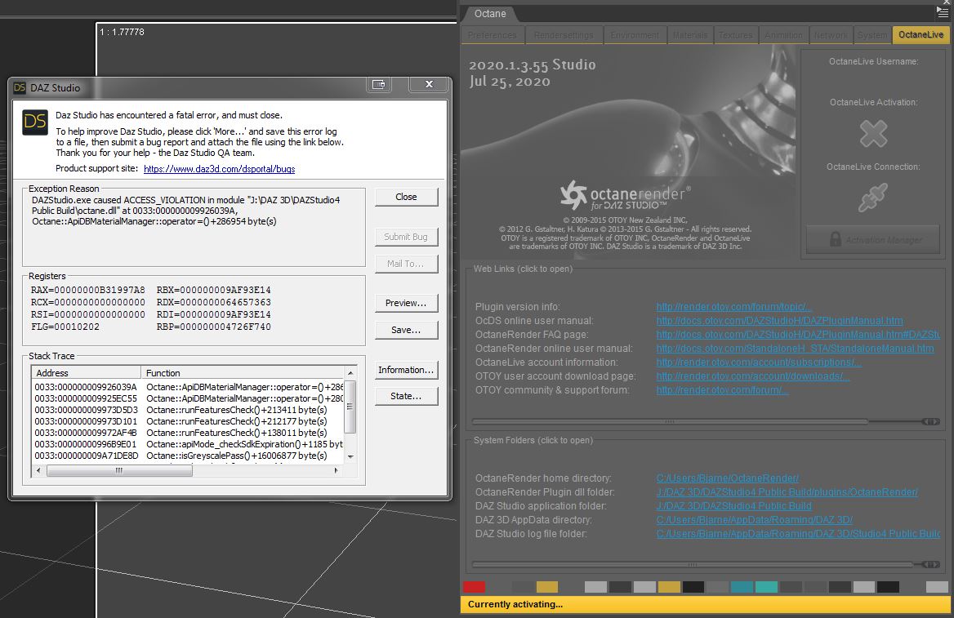Click the Stack Trace horizontal scrollbar thumb
The image size is (954, 618).
pos(119,470)
